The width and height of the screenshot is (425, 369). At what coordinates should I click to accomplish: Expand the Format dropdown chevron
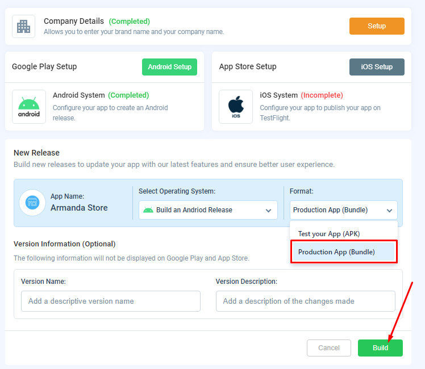(x=389, y=211)
